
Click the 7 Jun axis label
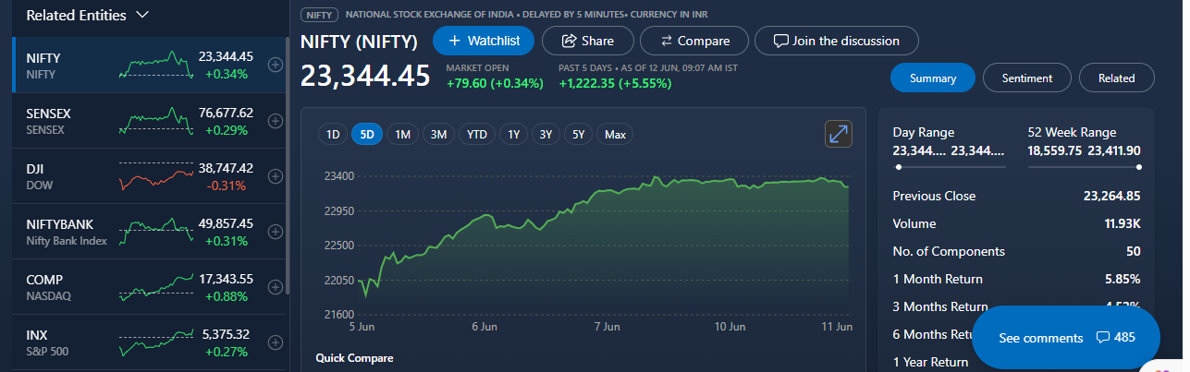tap(607, 327)
